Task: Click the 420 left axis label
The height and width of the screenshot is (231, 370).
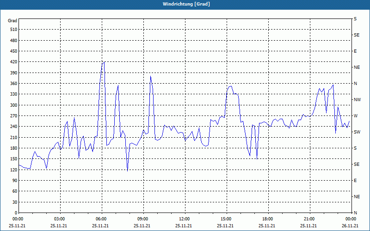Action: click(14, 62)
